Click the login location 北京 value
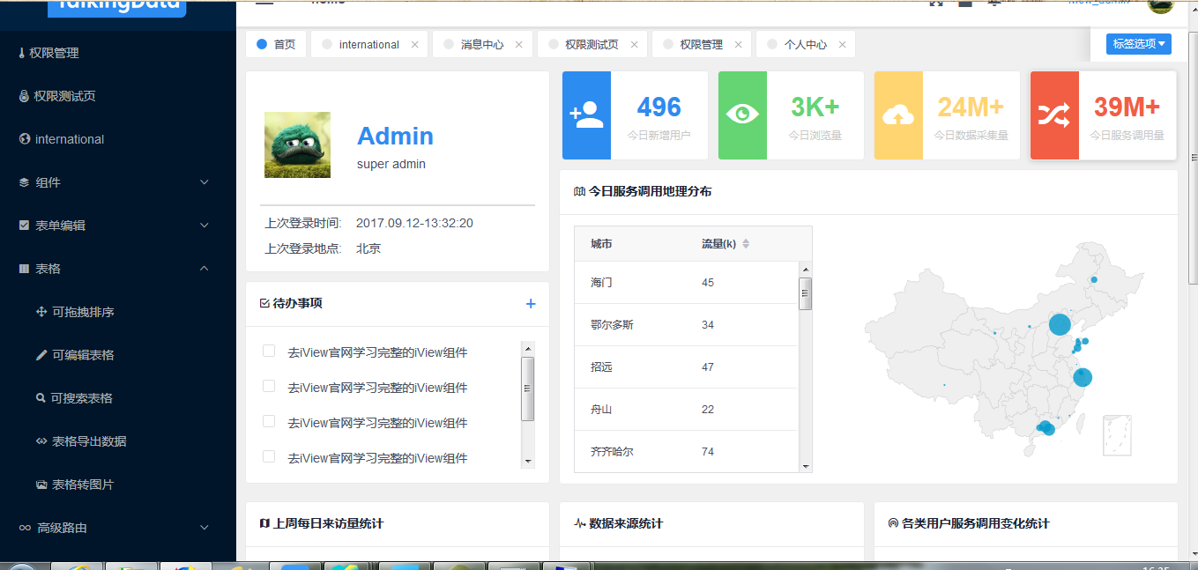 [x=368, y=248]
